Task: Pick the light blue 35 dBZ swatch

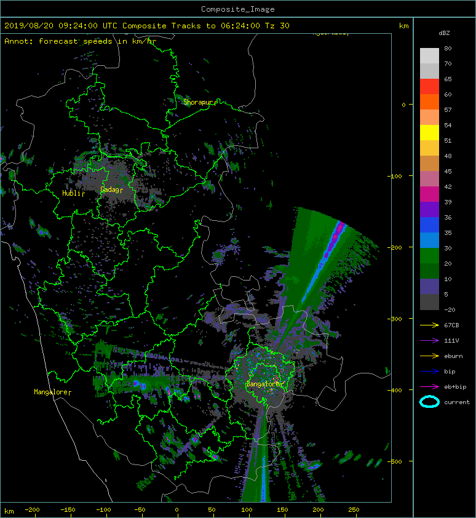Action: [x=429, y=240]
